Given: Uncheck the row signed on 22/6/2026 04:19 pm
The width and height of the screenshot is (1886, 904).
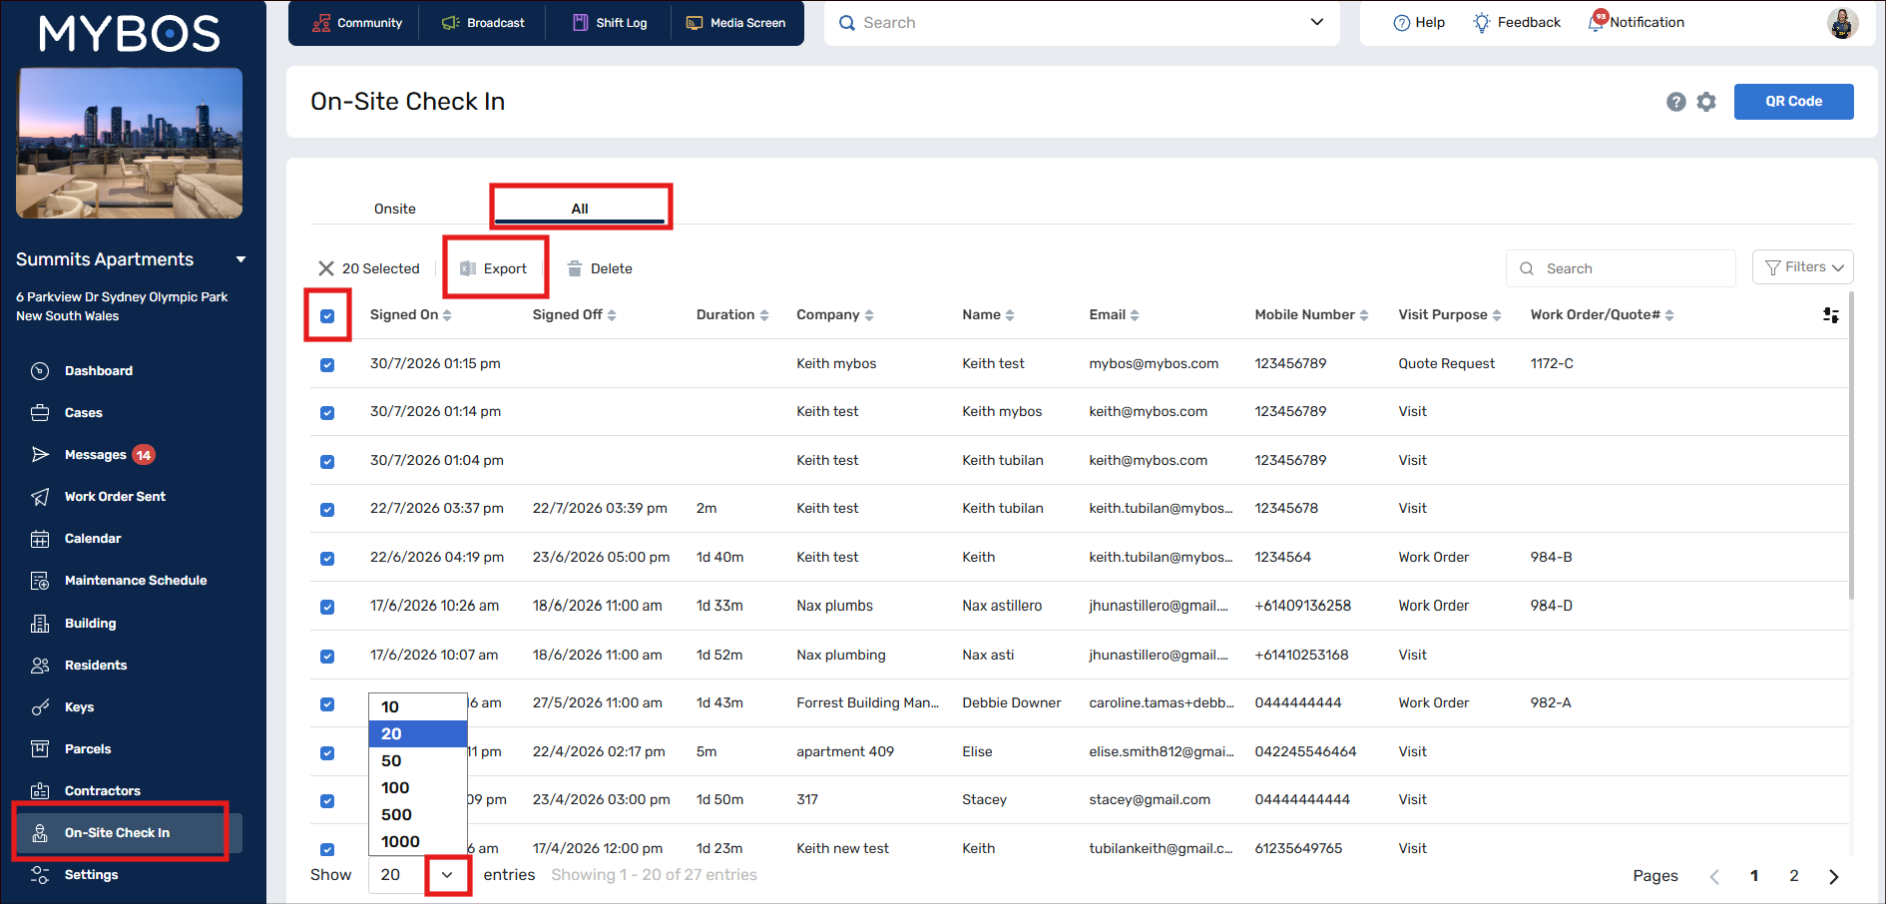Looking at the screenshot, I should click(x=327, y=559).
